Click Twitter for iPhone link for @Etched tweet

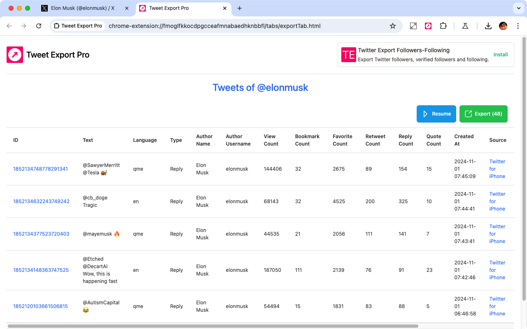point(497,270)
